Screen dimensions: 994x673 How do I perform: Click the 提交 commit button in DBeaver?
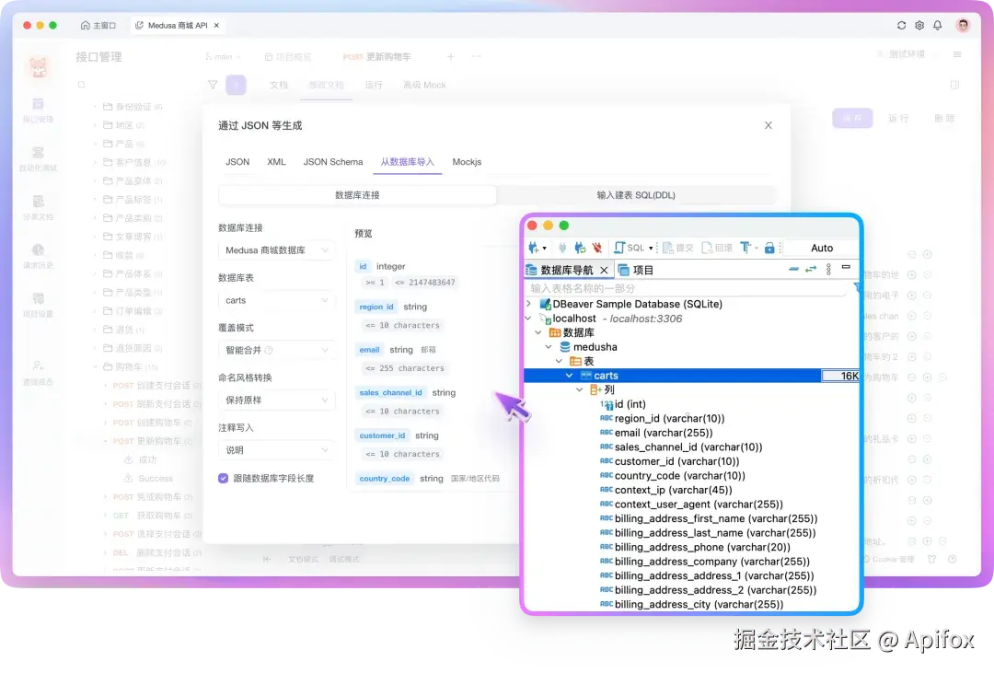tap(676, 247)
